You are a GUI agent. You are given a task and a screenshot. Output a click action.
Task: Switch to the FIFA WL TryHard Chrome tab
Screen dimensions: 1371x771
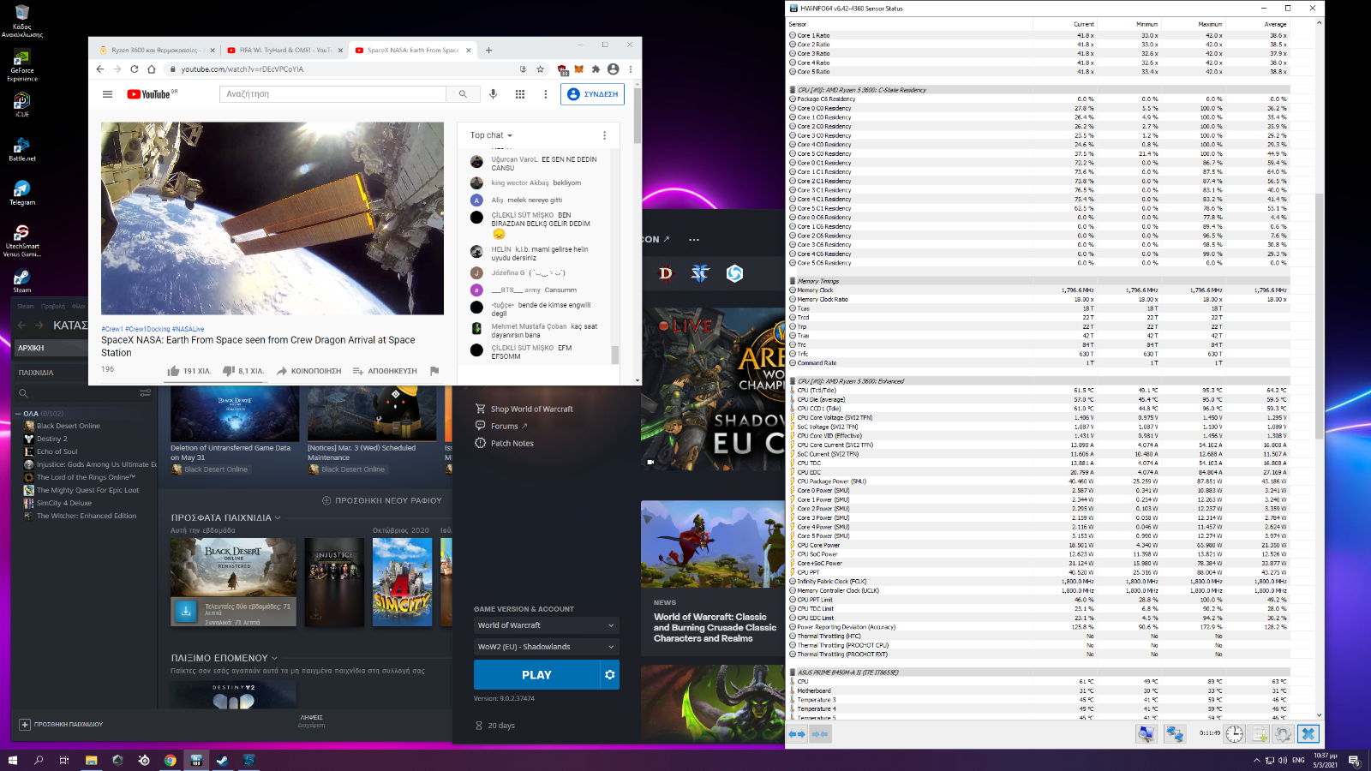pyautogui.click(x=285, y=51)
